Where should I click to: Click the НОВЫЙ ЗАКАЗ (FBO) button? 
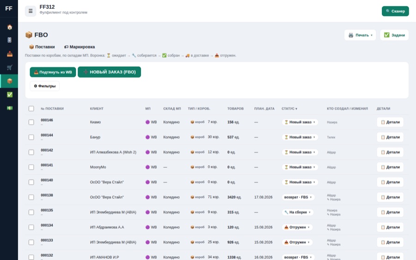pyautogui.click(x=109, y=72)
